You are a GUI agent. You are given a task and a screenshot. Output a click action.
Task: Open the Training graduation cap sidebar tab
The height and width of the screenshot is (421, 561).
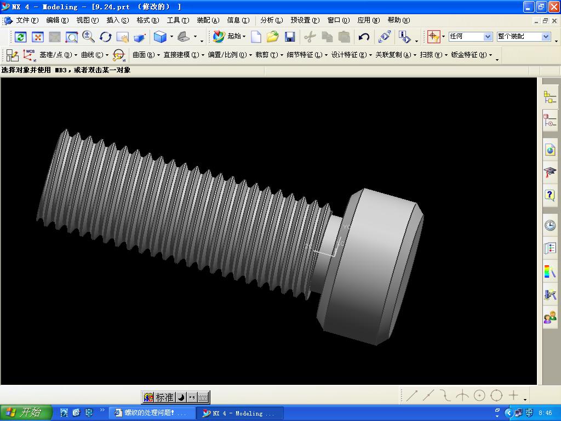pos(550,172)
